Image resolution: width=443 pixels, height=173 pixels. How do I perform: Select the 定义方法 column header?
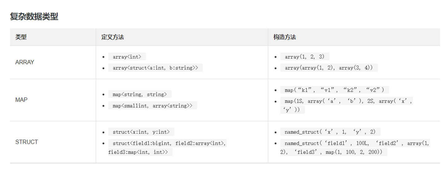113,37
